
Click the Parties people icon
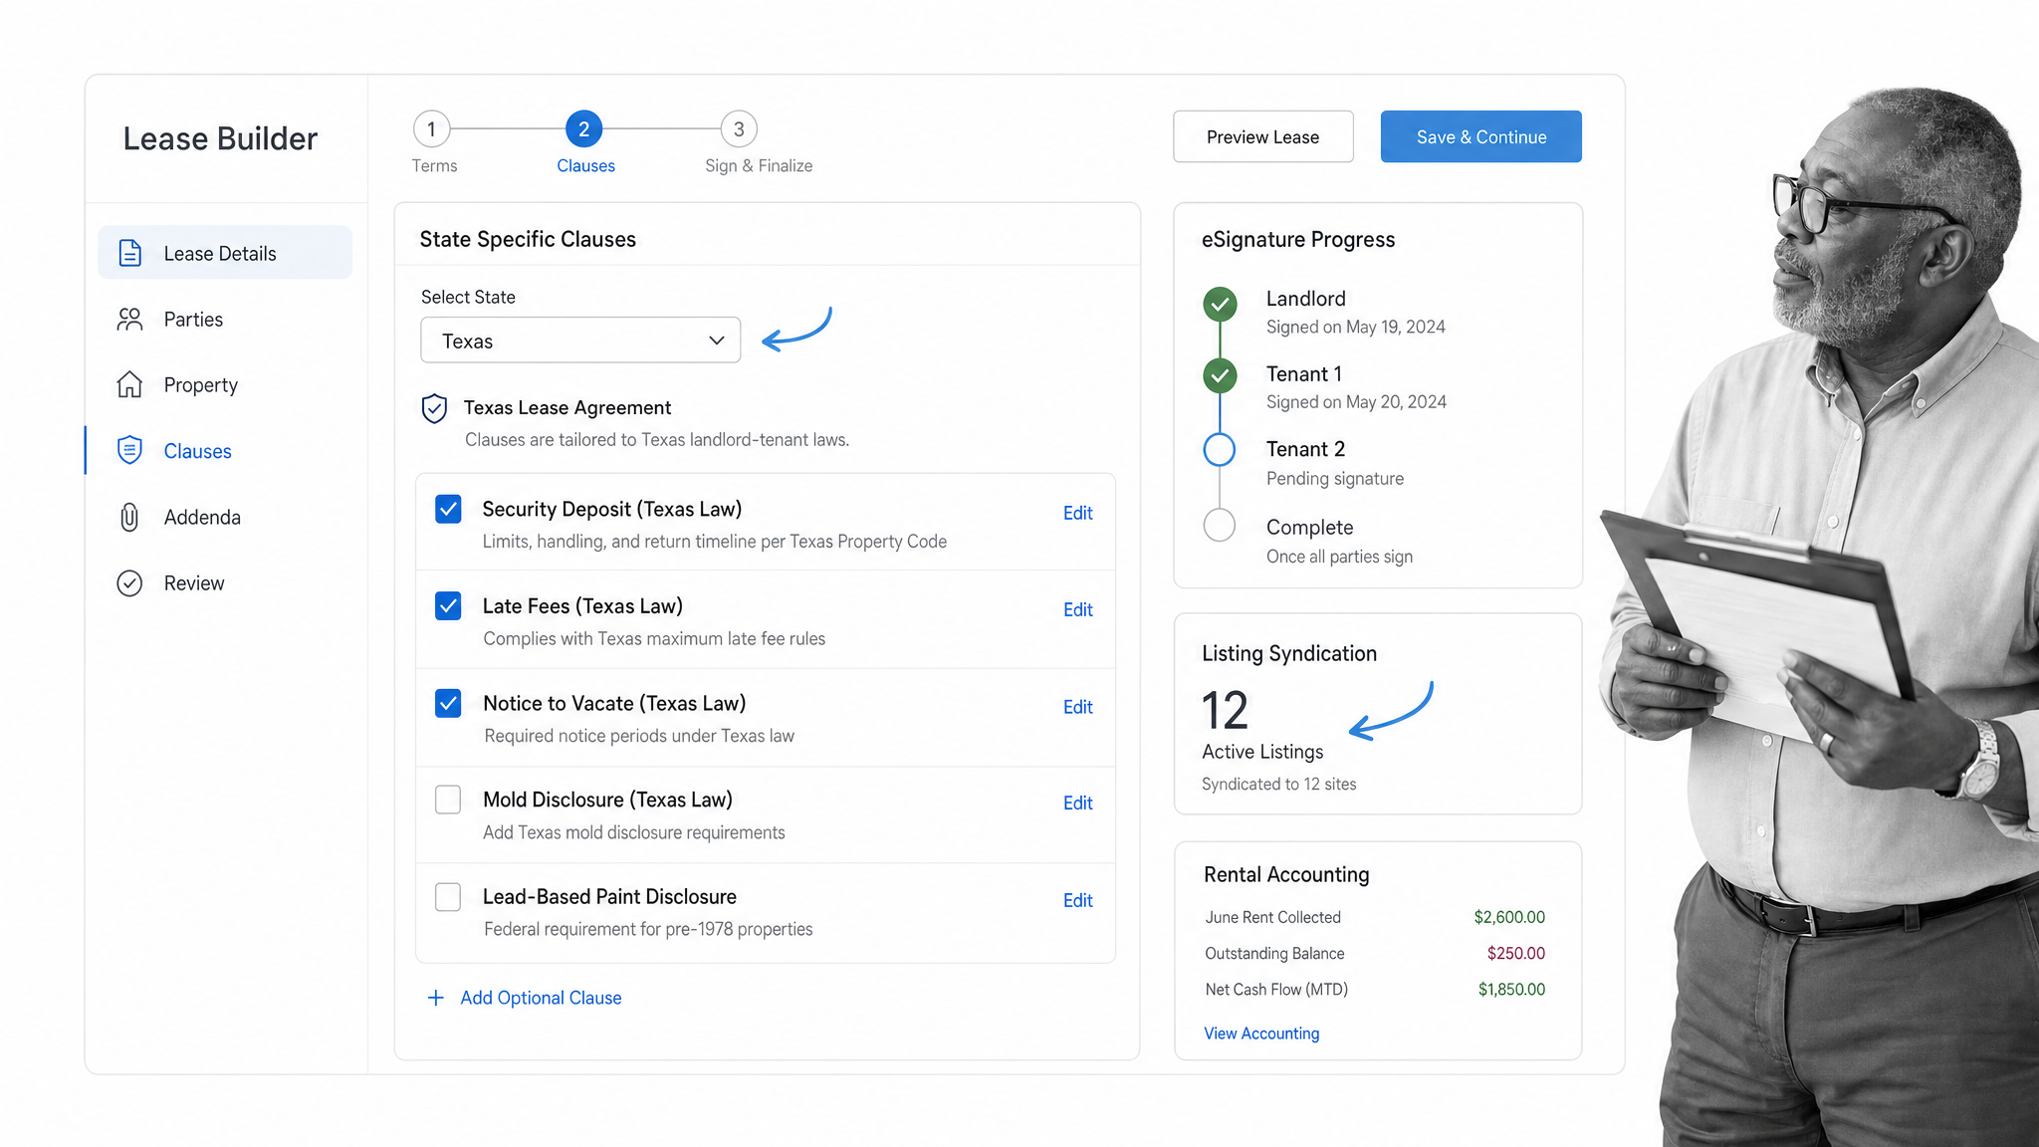tap(129, 320)
